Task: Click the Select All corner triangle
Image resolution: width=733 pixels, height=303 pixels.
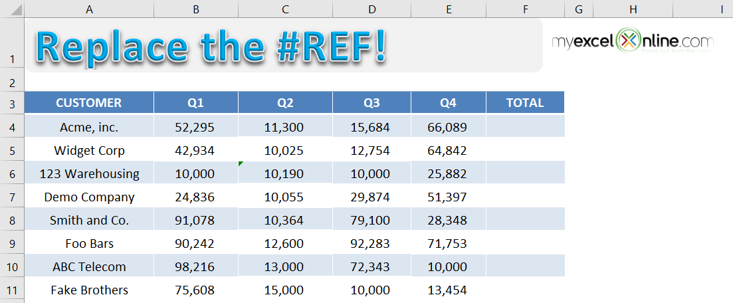Action: 12,9
